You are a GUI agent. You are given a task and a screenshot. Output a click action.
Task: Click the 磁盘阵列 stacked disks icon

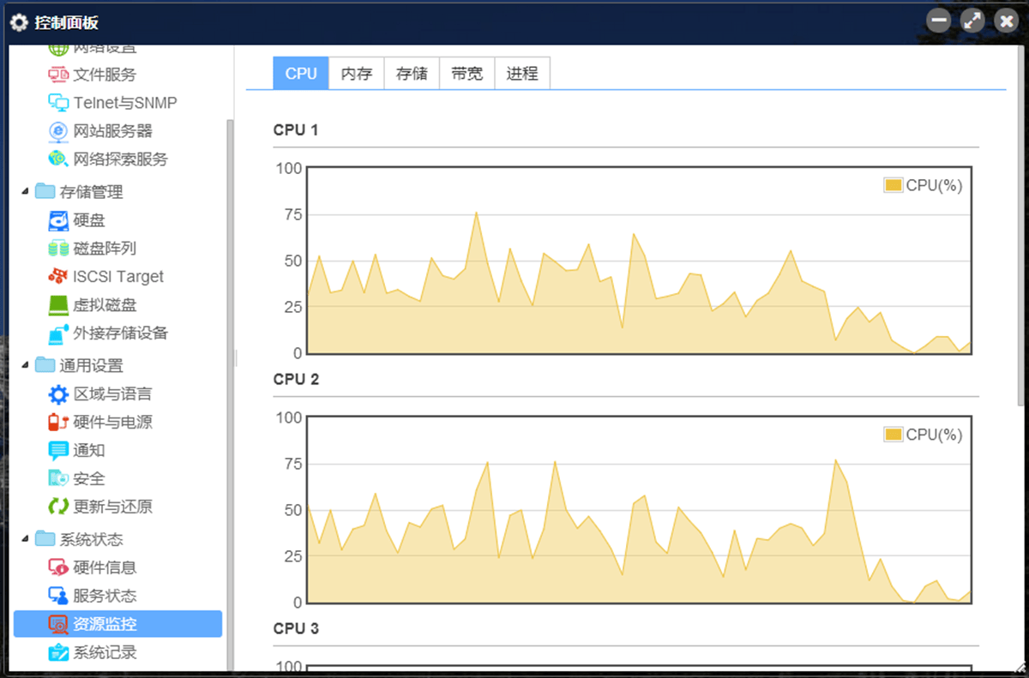pos(58,249)
